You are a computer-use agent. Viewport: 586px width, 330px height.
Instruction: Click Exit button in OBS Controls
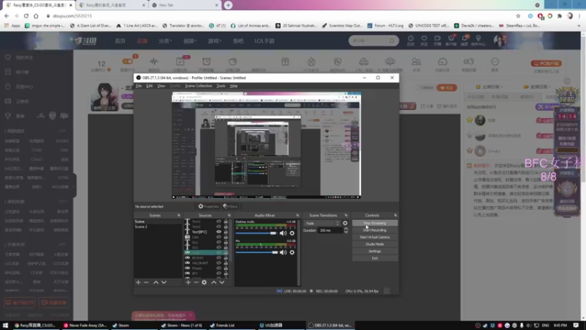[374, 258]
